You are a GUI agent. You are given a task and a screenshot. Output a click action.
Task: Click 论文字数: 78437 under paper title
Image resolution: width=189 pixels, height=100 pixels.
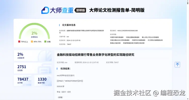pos(112,62)
